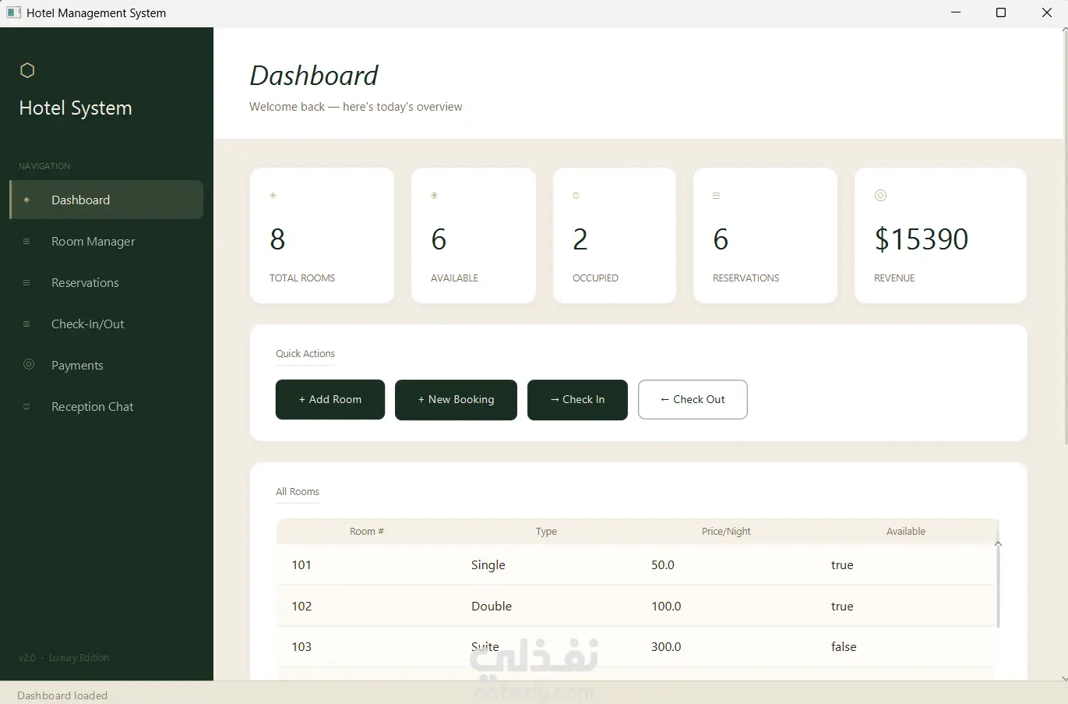Click the $15390 revenue value
This screenshot has width=1068, height=704.
(922, 239)
